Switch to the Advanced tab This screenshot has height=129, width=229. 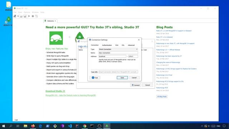[x=131, y=45]
